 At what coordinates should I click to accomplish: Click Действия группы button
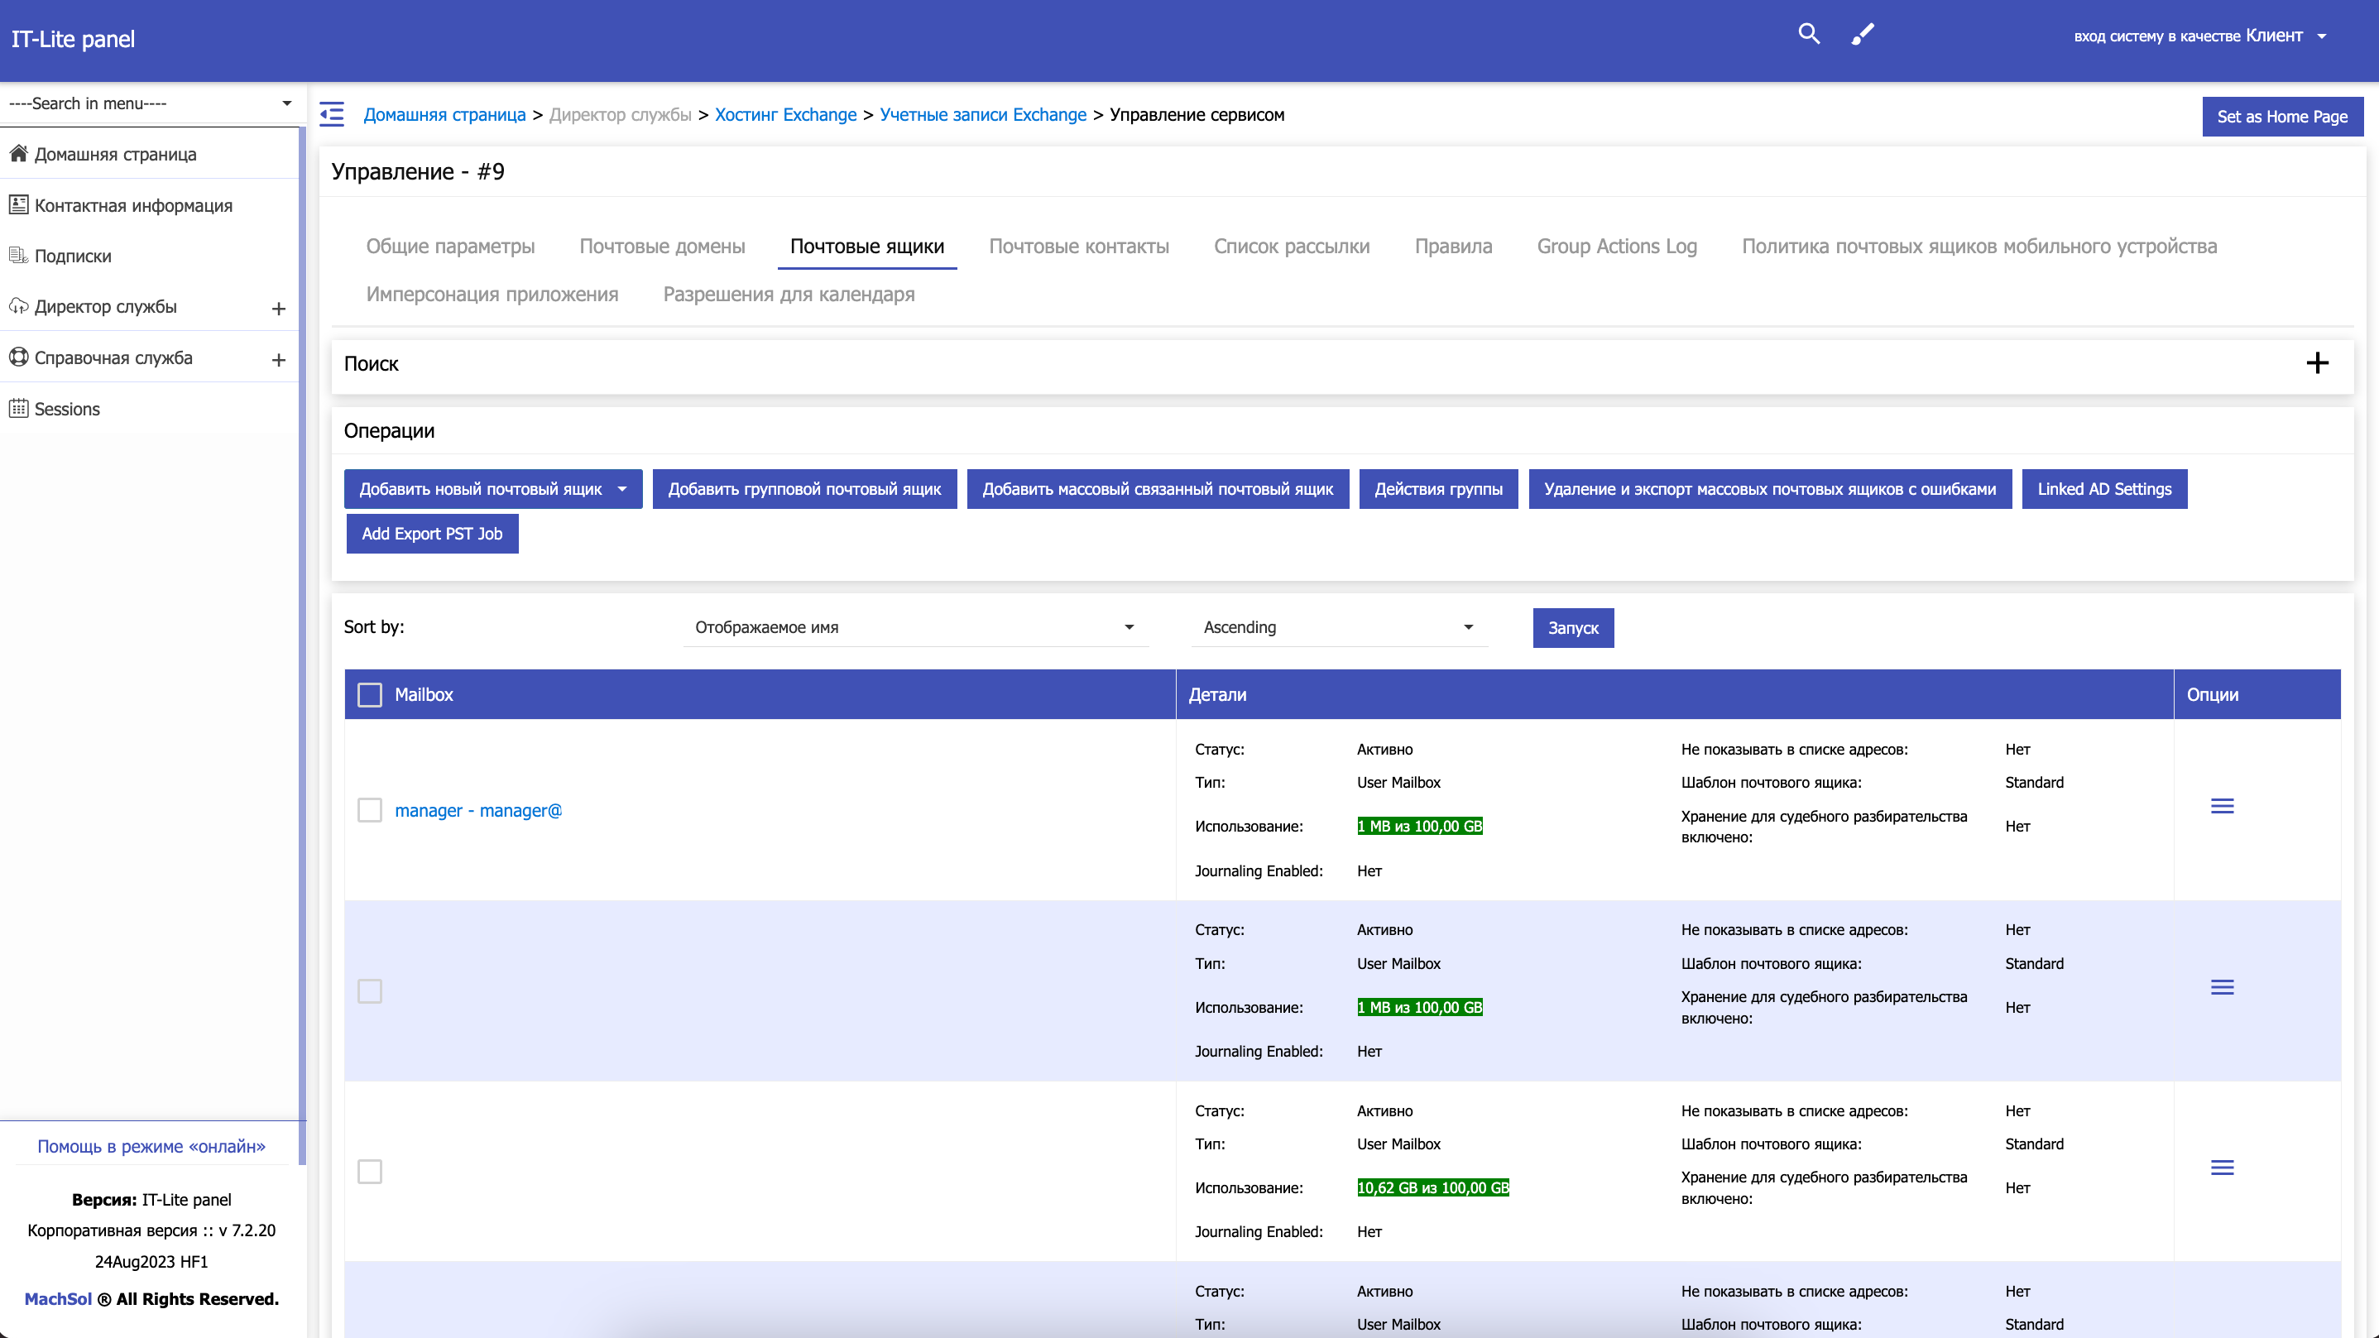tap(1439, 489)
